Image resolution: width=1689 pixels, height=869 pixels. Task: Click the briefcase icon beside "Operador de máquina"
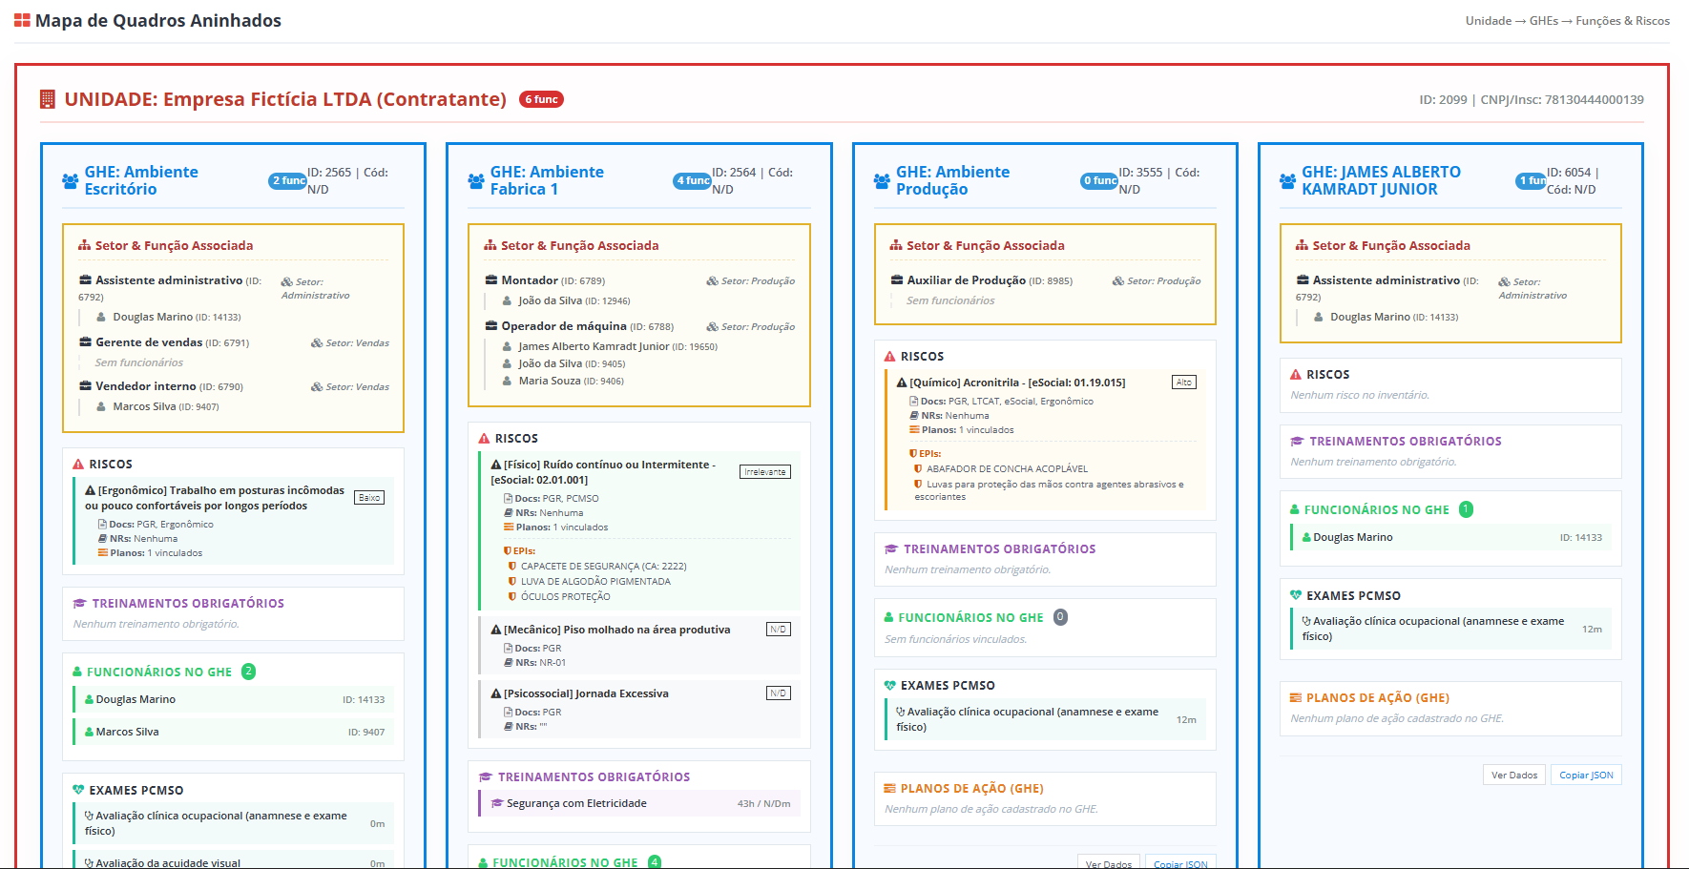[491, 326]
